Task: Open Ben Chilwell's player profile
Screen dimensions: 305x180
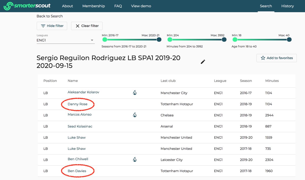Action: tap(78, 159)
